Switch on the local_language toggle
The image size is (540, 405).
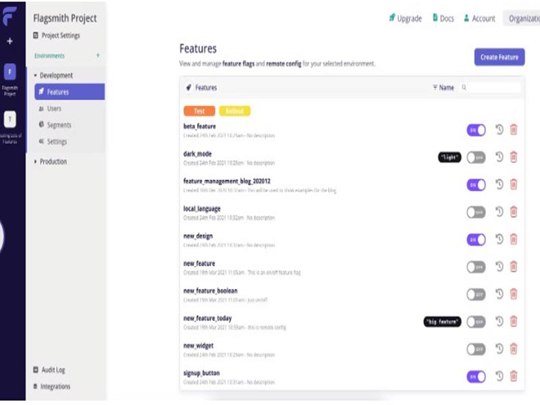pos(476,212)
